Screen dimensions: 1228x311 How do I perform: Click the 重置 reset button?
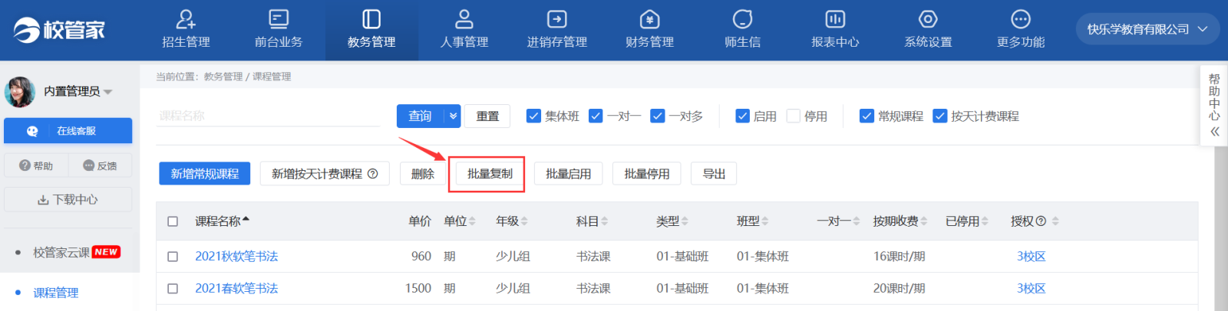tap(487, 116)
